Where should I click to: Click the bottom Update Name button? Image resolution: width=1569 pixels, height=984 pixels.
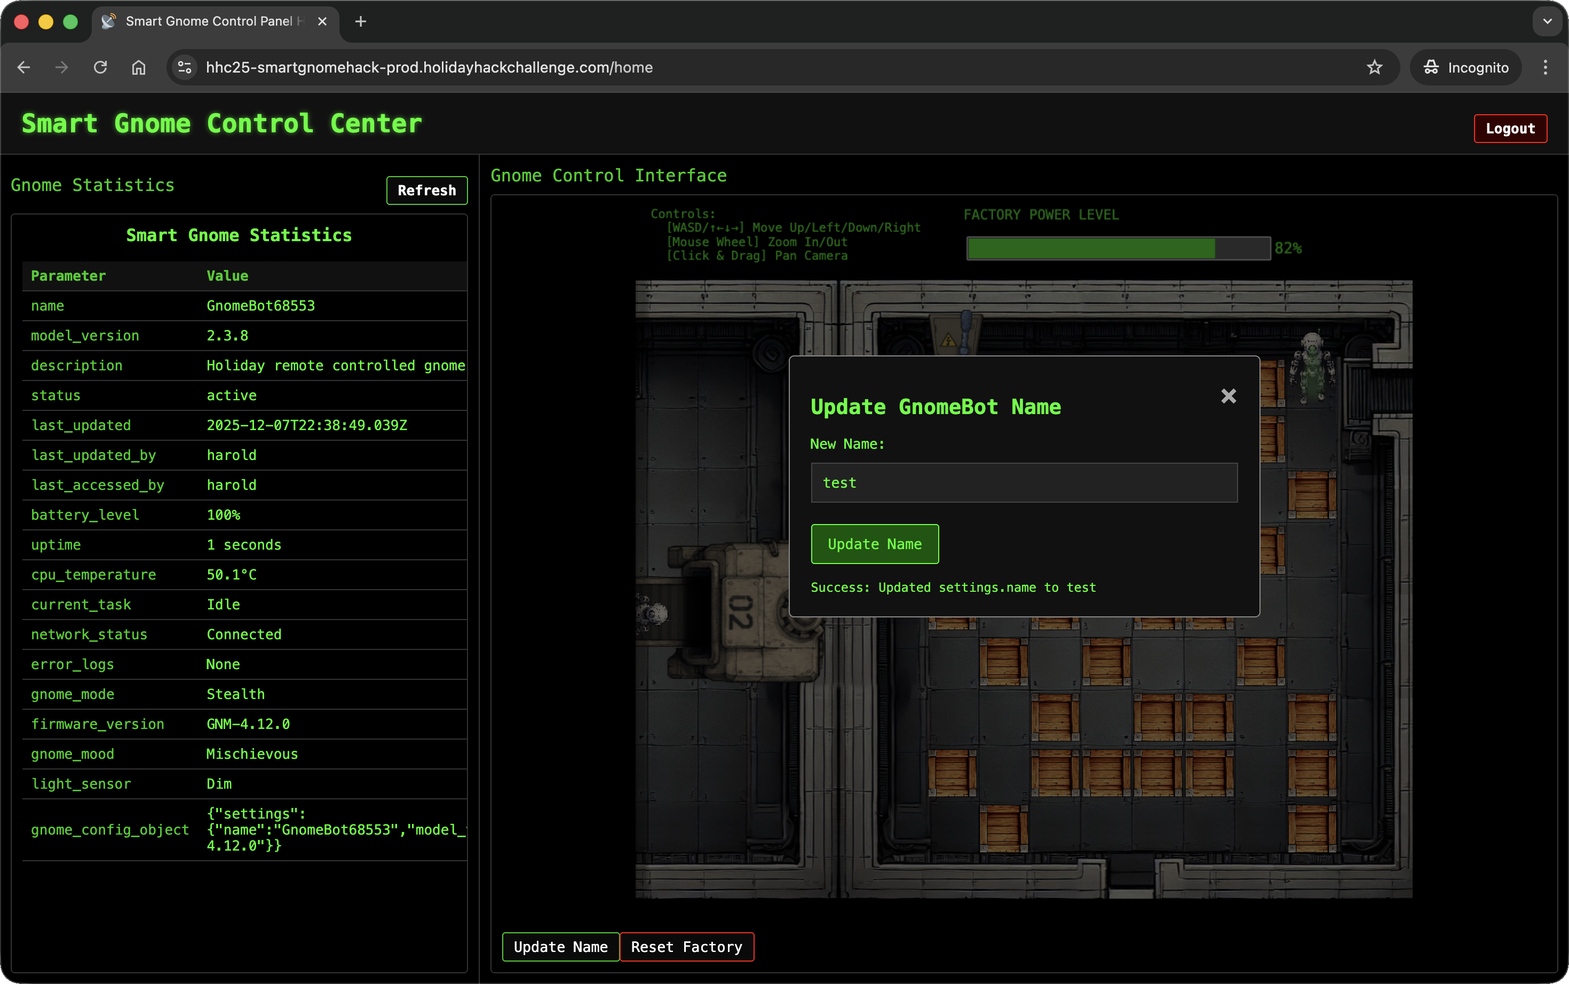(x=560, y=946)
